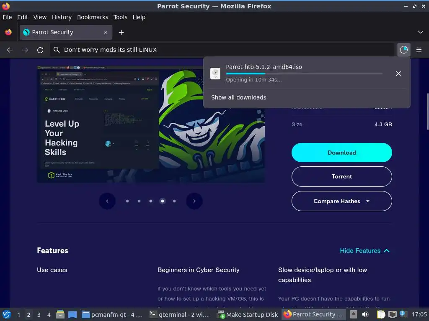The width and height of the screenshot is (429, 321).
Task: Select the Parrot Security browser tab
Action: coord(66,32)
